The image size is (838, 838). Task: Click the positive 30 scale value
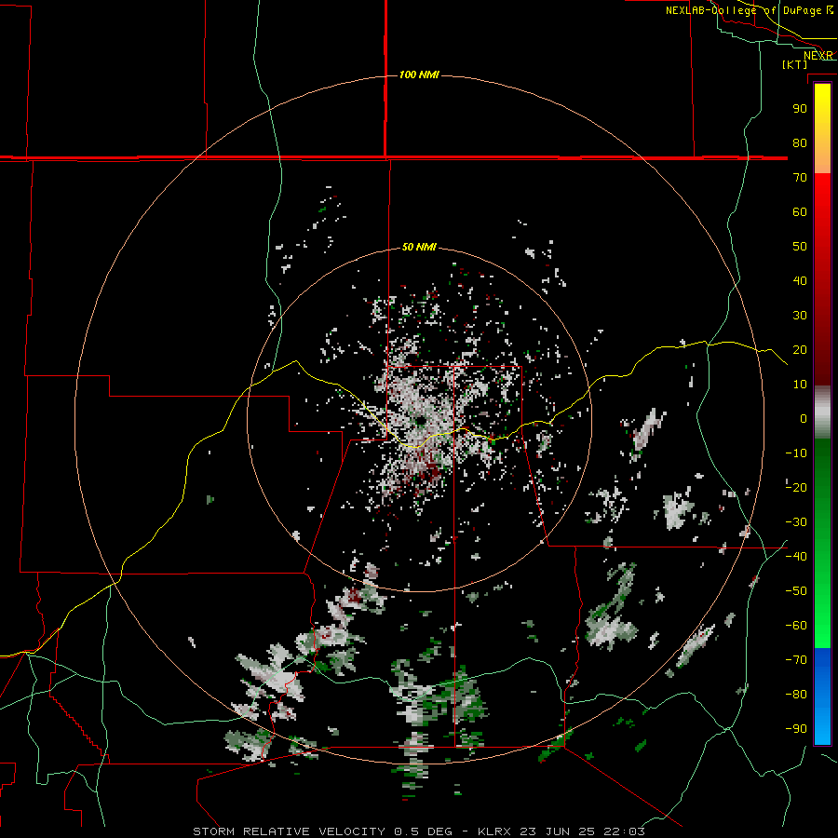coord(800,316)
